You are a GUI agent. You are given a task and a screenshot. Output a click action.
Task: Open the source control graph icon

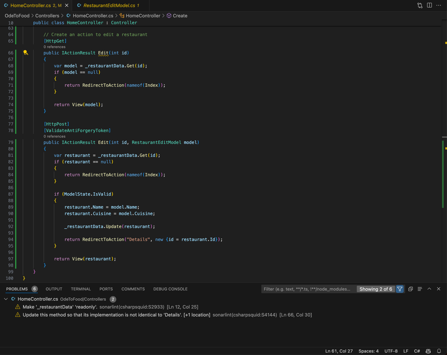(420, 5)
